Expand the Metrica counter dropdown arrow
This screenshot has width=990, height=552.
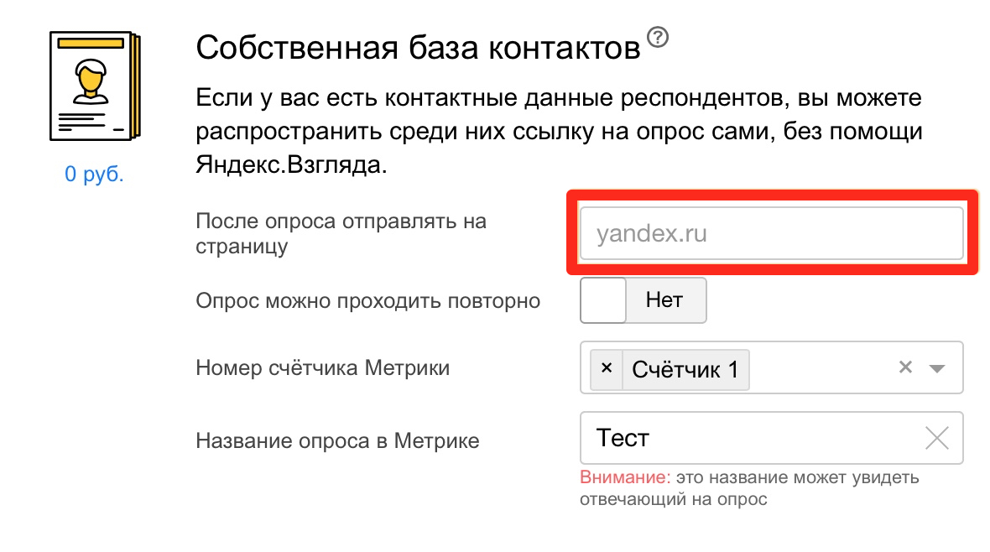point(937,368)
